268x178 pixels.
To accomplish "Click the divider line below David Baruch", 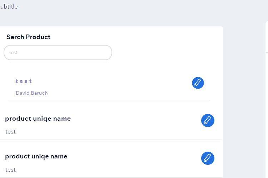I will (x=109, y=100).
